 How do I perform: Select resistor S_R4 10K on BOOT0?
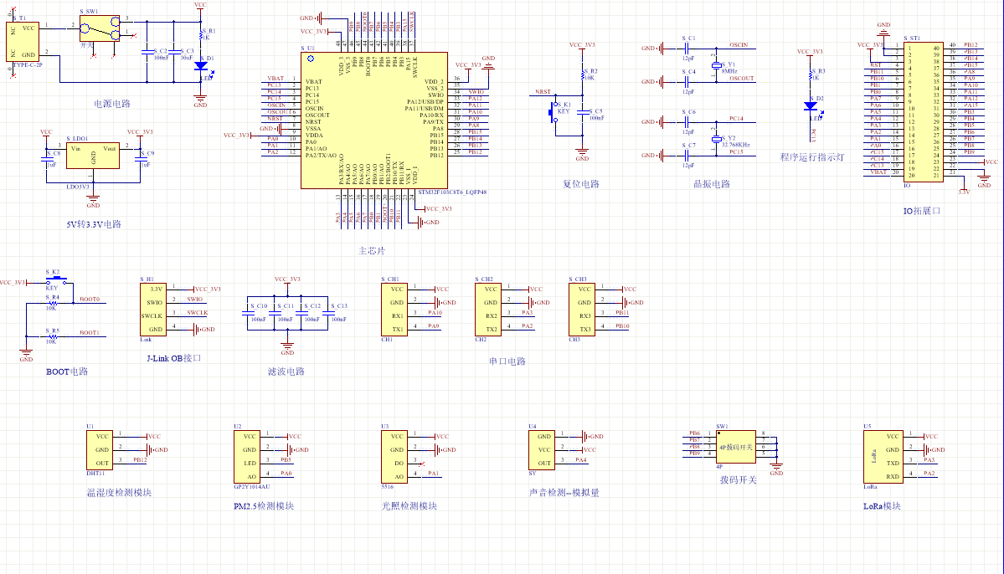[x=53, y=304]
